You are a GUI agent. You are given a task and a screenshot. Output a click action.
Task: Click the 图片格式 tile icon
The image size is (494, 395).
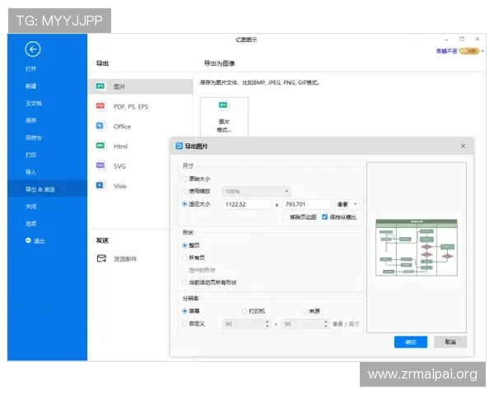[224, 105]
